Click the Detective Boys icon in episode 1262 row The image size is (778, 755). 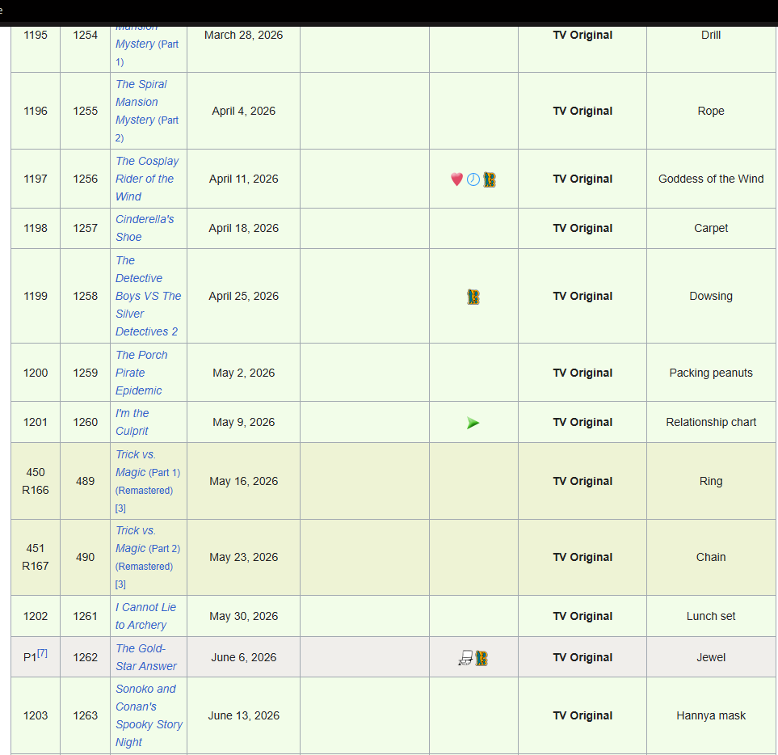coord(482,658)
